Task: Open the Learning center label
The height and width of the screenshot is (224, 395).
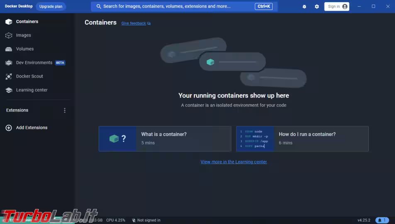Action: pos(32,90)
